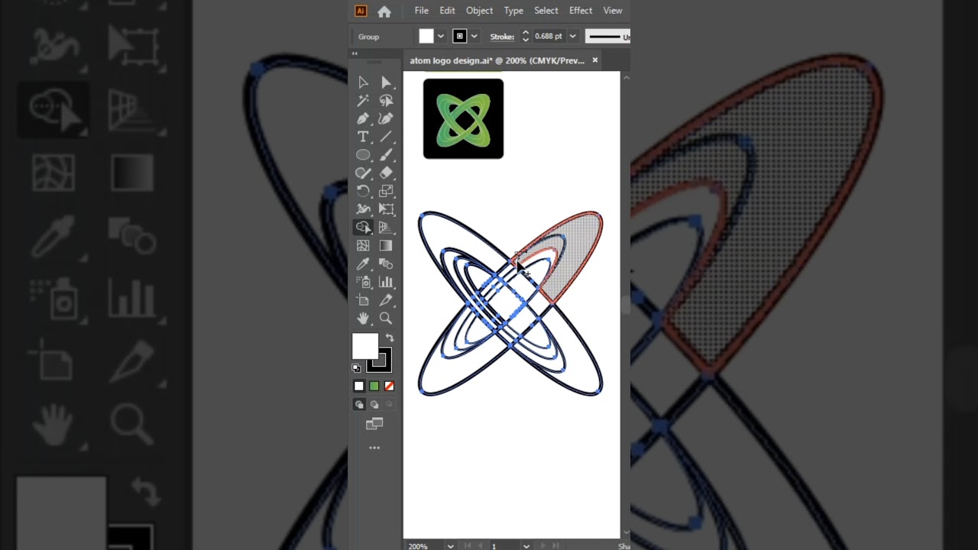
Task: Select the Perspective Grid tool
Action: click(386, 228)
